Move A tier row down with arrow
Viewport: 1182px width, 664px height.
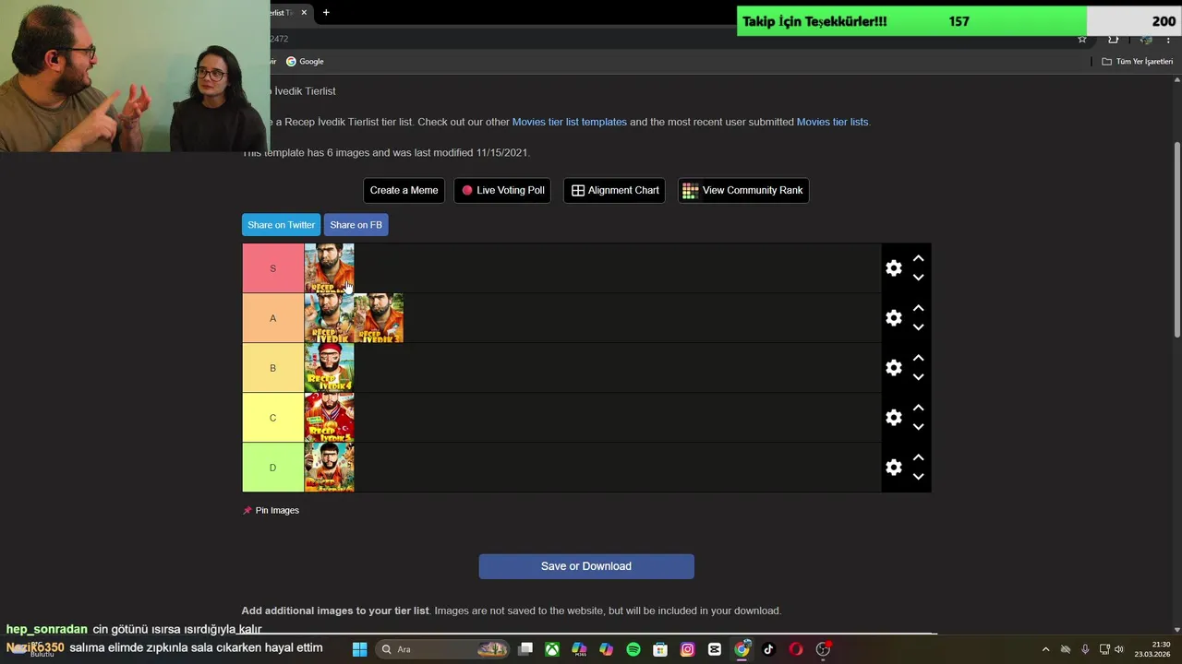pyautogui.click(x=918, y=327)
